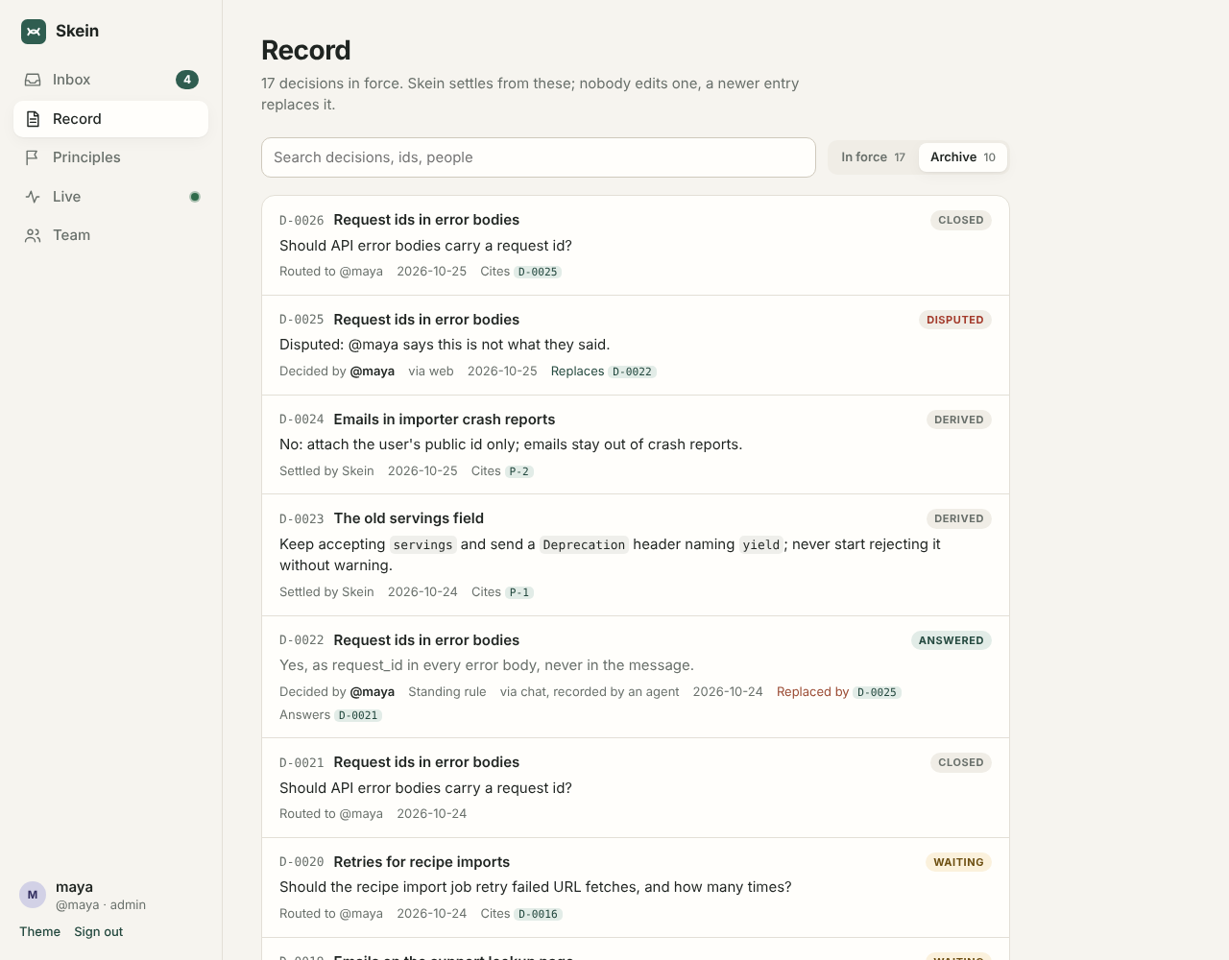Click maya's avatar circle
Image resolution: width=1229 pixels, height=960 pixels.
tap(33, 895)
